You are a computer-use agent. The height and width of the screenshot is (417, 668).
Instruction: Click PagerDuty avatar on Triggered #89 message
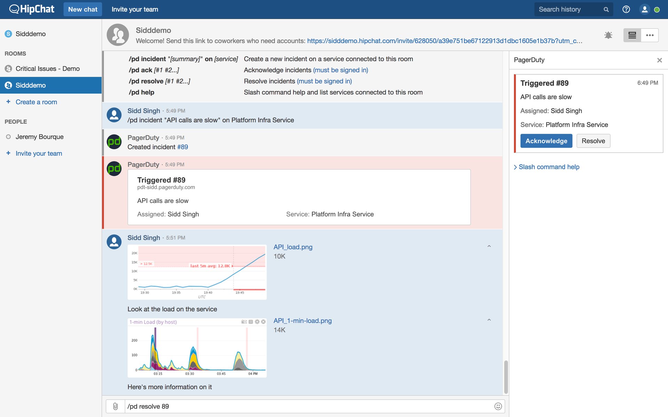pyautogui.click(x=114, y=169)
